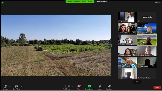Screen dimensions: 162x91
Task: Select the Maksima participant video tile
Action: click(127, 40)
